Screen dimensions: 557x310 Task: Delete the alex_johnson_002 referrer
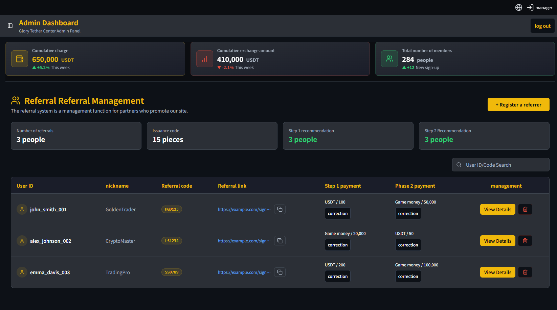tap(525, 241)
